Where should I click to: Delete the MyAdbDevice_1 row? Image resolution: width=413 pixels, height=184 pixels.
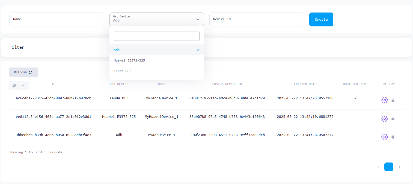coord(393,137)
